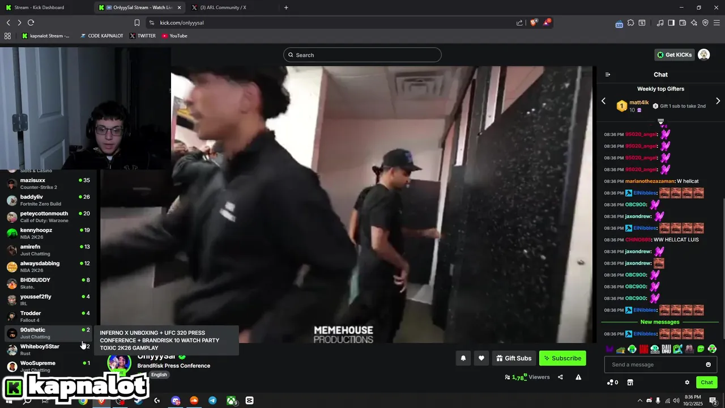Open the Brave Wallet icon
Screen dimensions: 725x408
coord(683,23)
